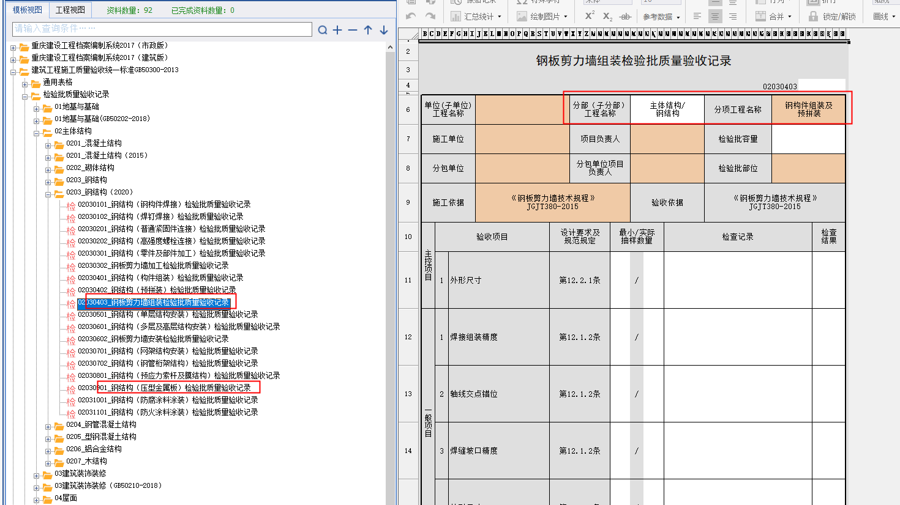
Task: Expand 0204_钢管混凝土结构 node
Action: click(48, 426)
